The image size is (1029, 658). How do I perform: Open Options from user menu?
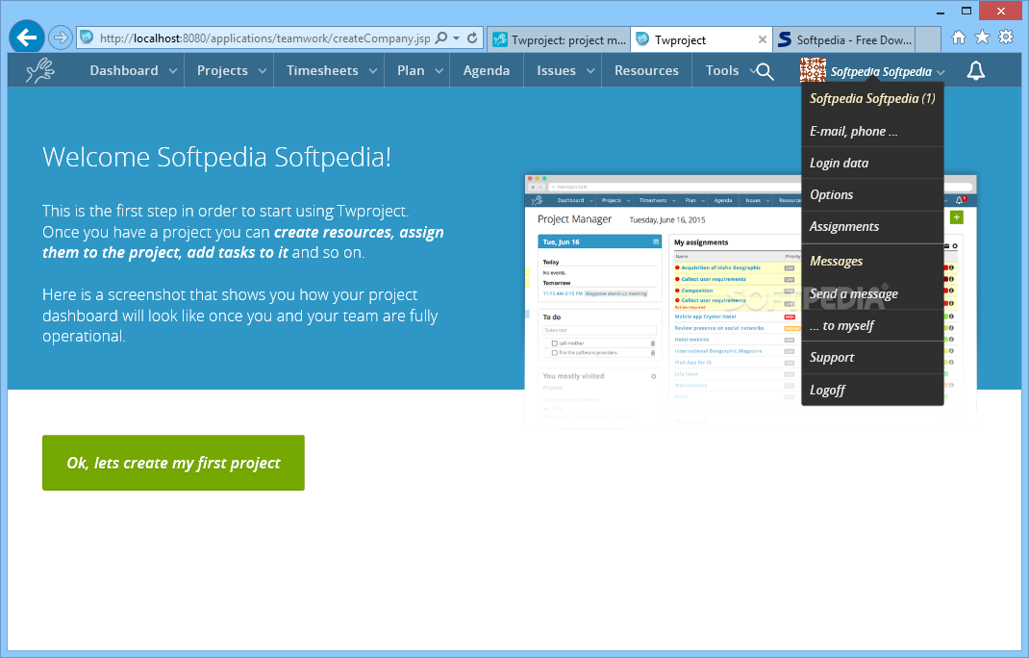click(x=872, y=195)
